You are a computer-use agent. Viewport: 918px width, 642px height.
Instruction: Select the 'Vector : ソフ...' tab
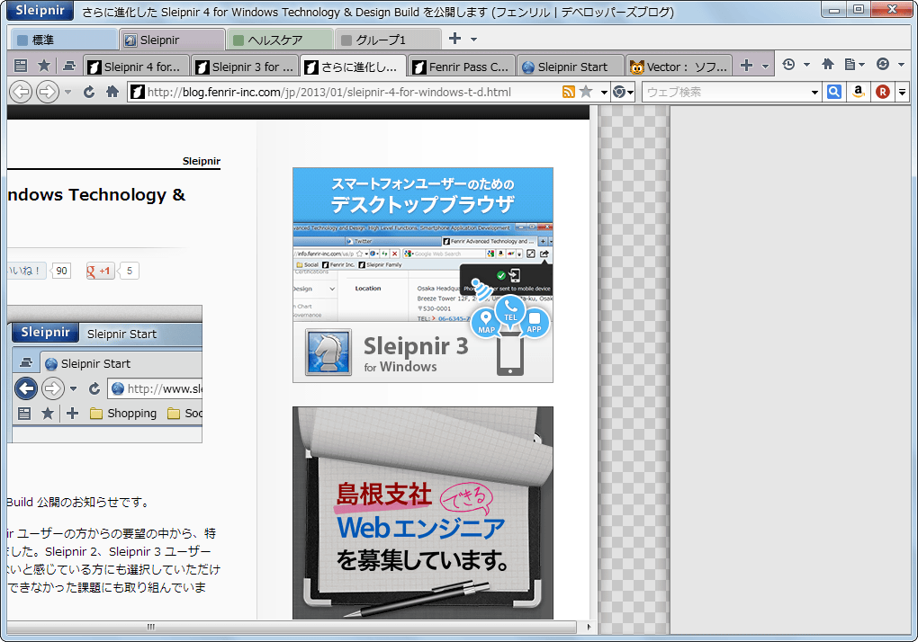click(679, 66)
